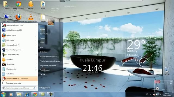174x97 pixels.
Task: Click the 29° Mostly Cloudy weather widget
Action: [x=136, y=48]
